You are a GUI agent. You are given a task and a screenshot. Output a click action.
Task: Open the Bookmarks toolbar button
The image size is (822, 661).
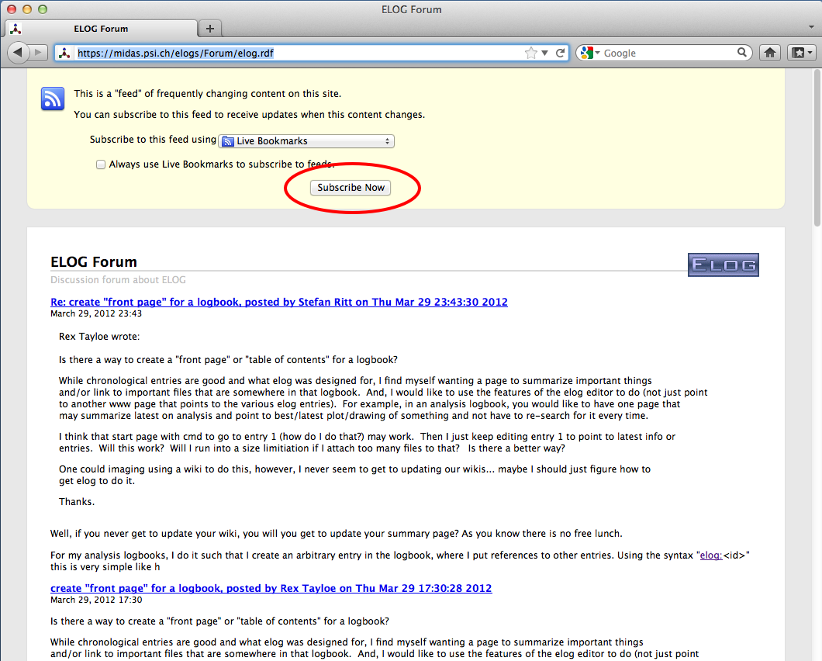point(800,53)
